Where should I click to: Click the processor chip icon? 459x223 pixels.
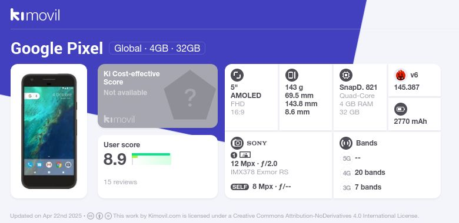tap(346, 75)
